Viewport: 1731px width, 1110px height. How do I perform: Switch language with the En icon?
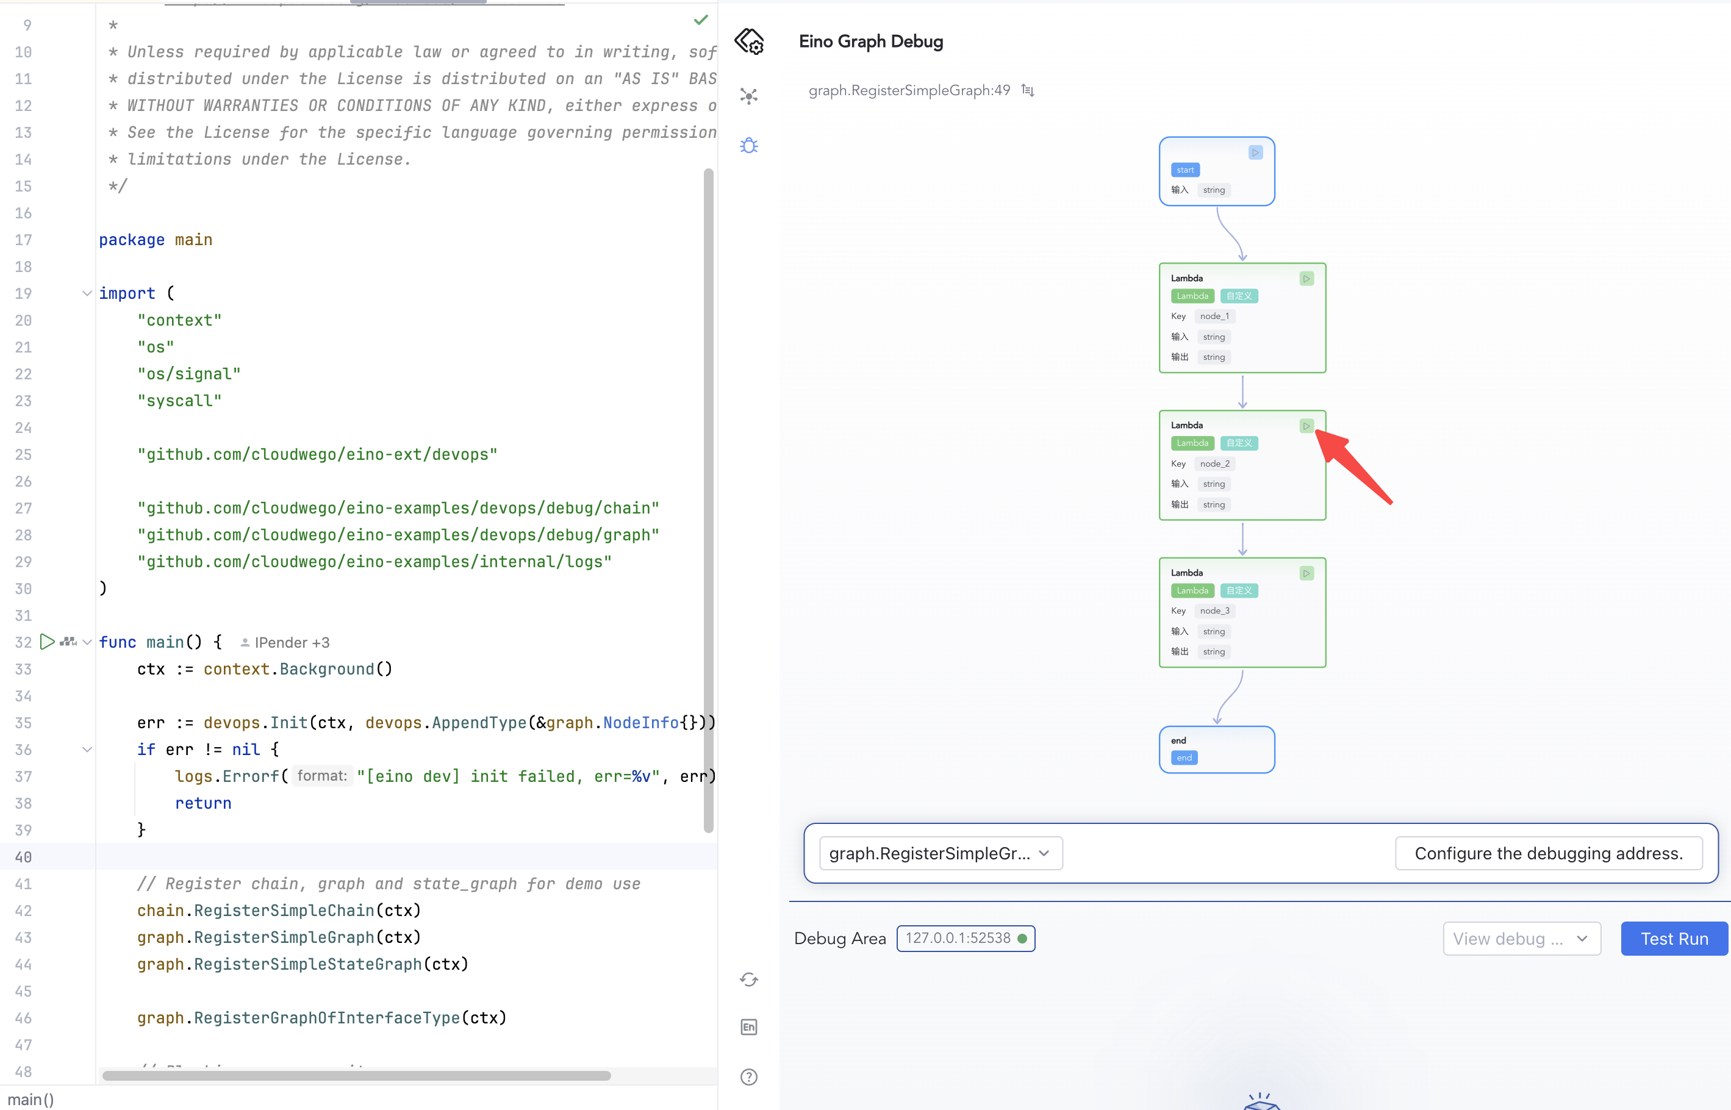[749, 1027]
